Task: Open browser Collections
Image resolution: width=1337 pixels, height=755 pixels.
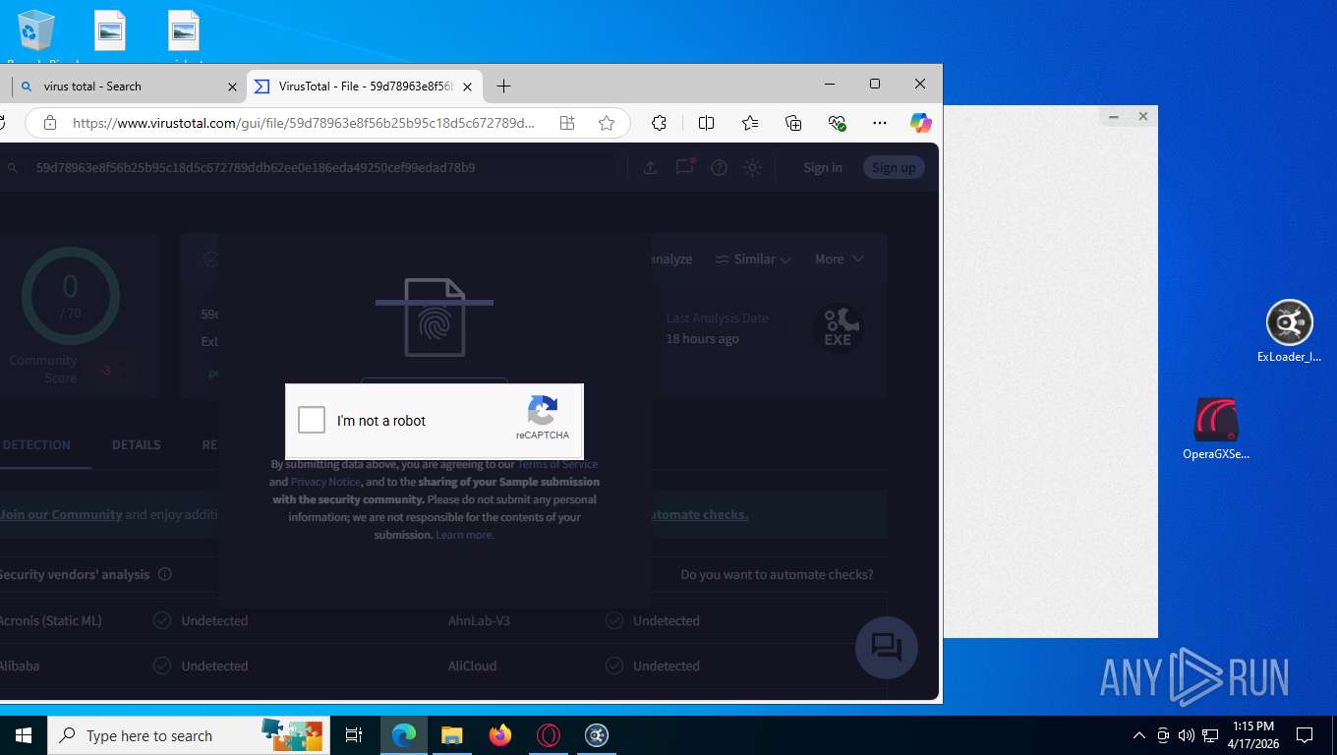Action: 793,123
